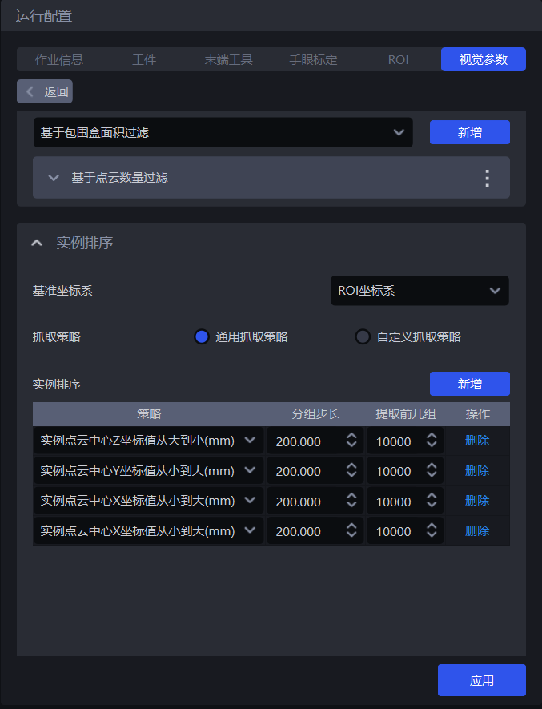Click the 返回 back arrow button
The height and width of the screenshot is (709, 542).
click(45, 91)
